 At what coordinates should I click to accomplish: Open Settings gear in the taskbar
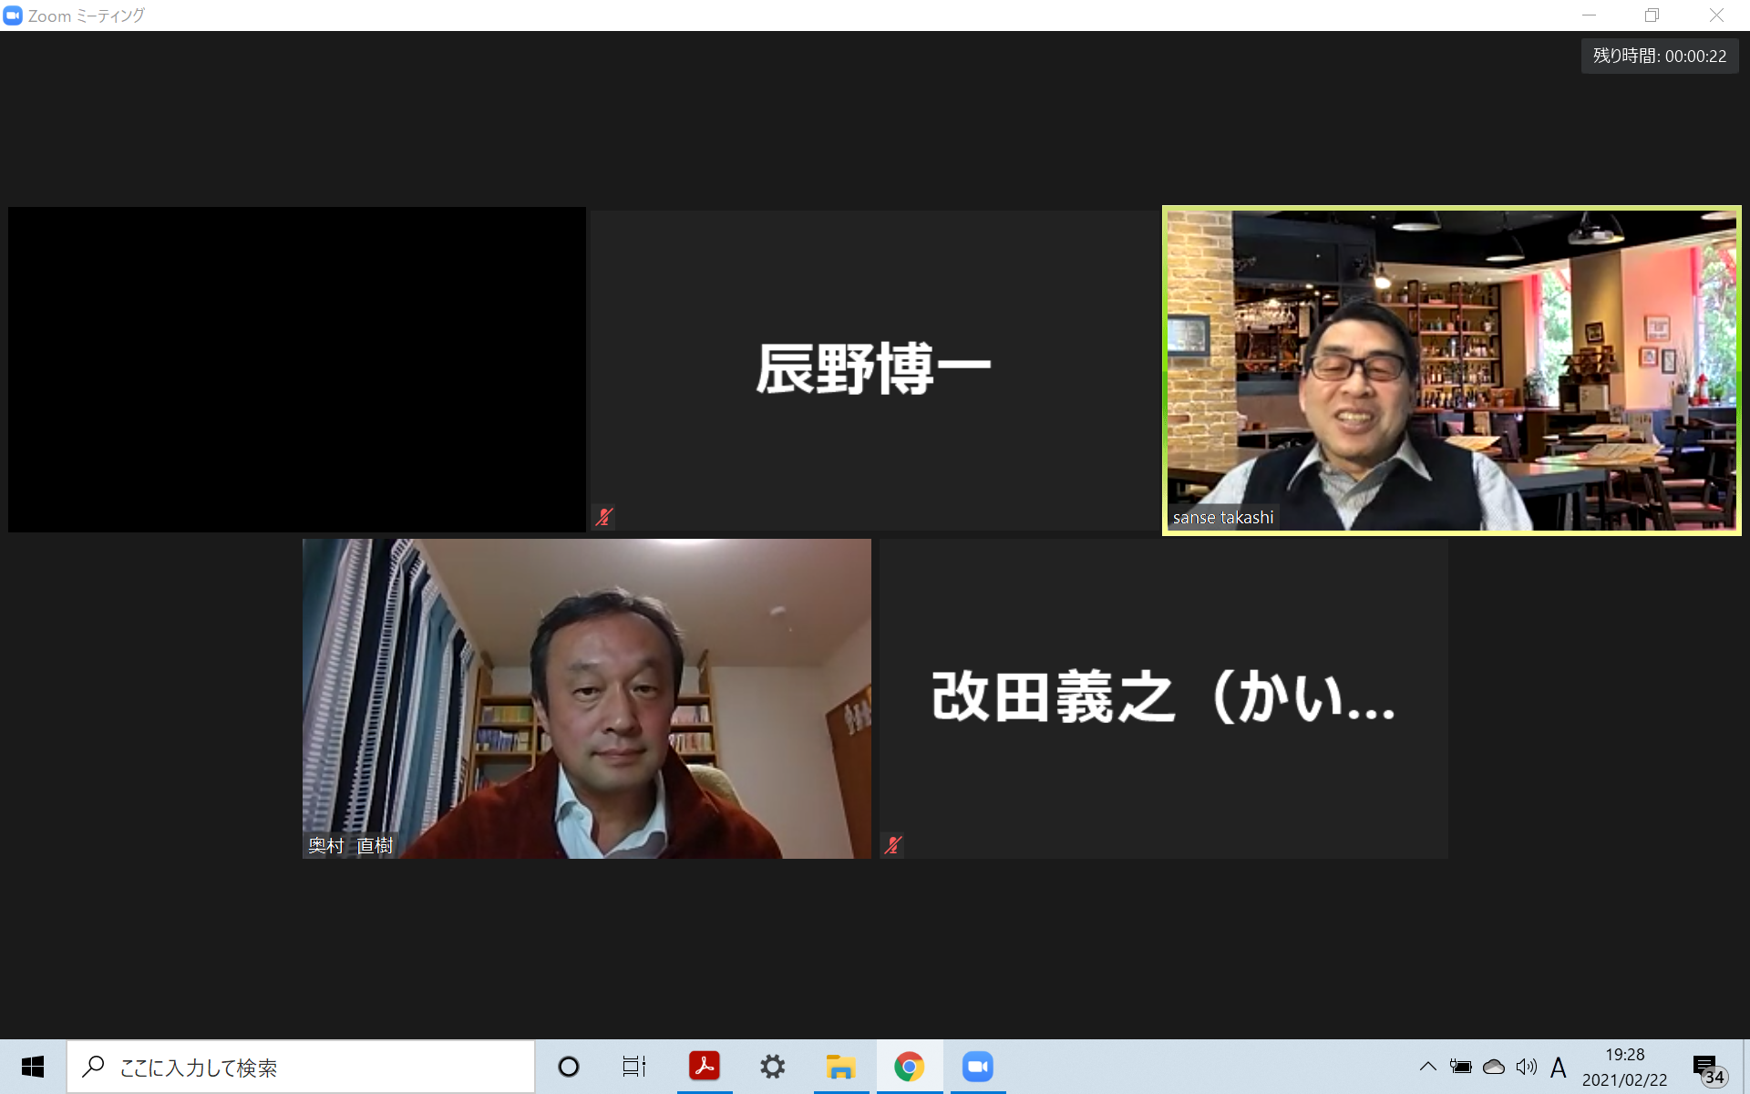(x=773, y=1067)
